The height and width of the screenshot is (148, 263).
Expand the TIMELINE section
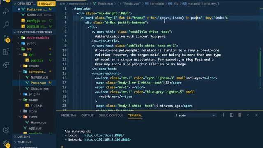(34, 142)
